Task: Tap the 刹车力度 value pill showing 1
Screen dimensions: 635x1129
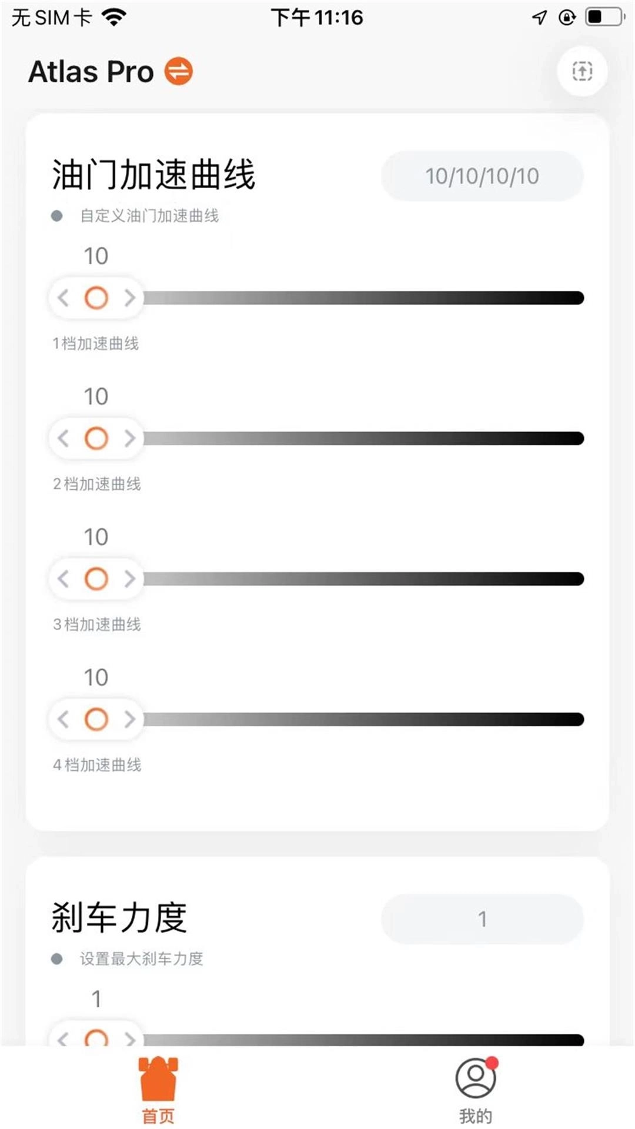Action: pos(482,919)
